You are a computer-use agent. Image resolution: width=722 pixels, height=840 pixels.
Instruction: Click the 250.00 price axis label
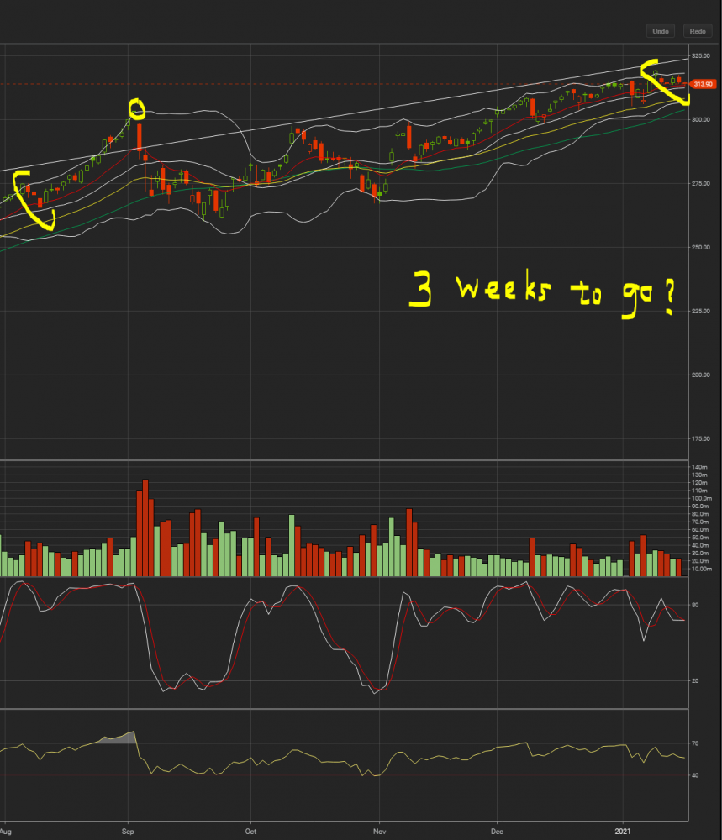point(701,248)
